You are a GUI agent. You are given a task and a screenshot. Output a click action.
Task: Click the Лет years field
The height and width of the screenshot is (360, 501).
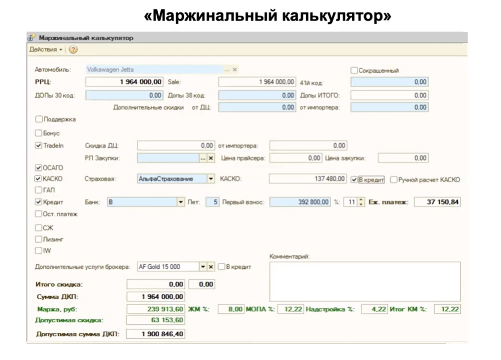212,202
